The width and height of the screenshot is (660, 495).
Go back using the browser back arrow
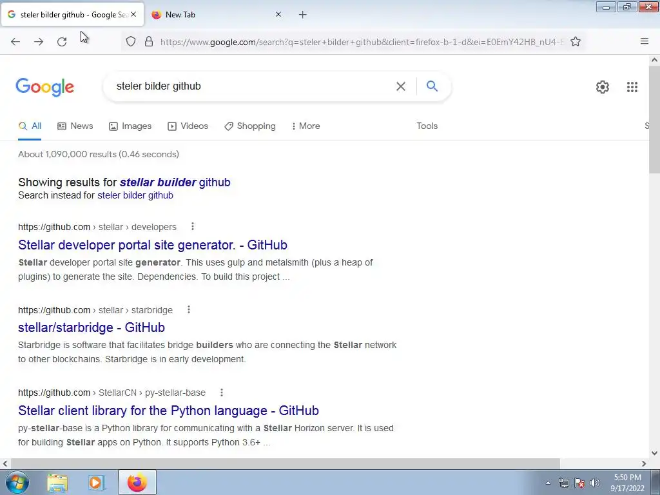tap(15, 41)
